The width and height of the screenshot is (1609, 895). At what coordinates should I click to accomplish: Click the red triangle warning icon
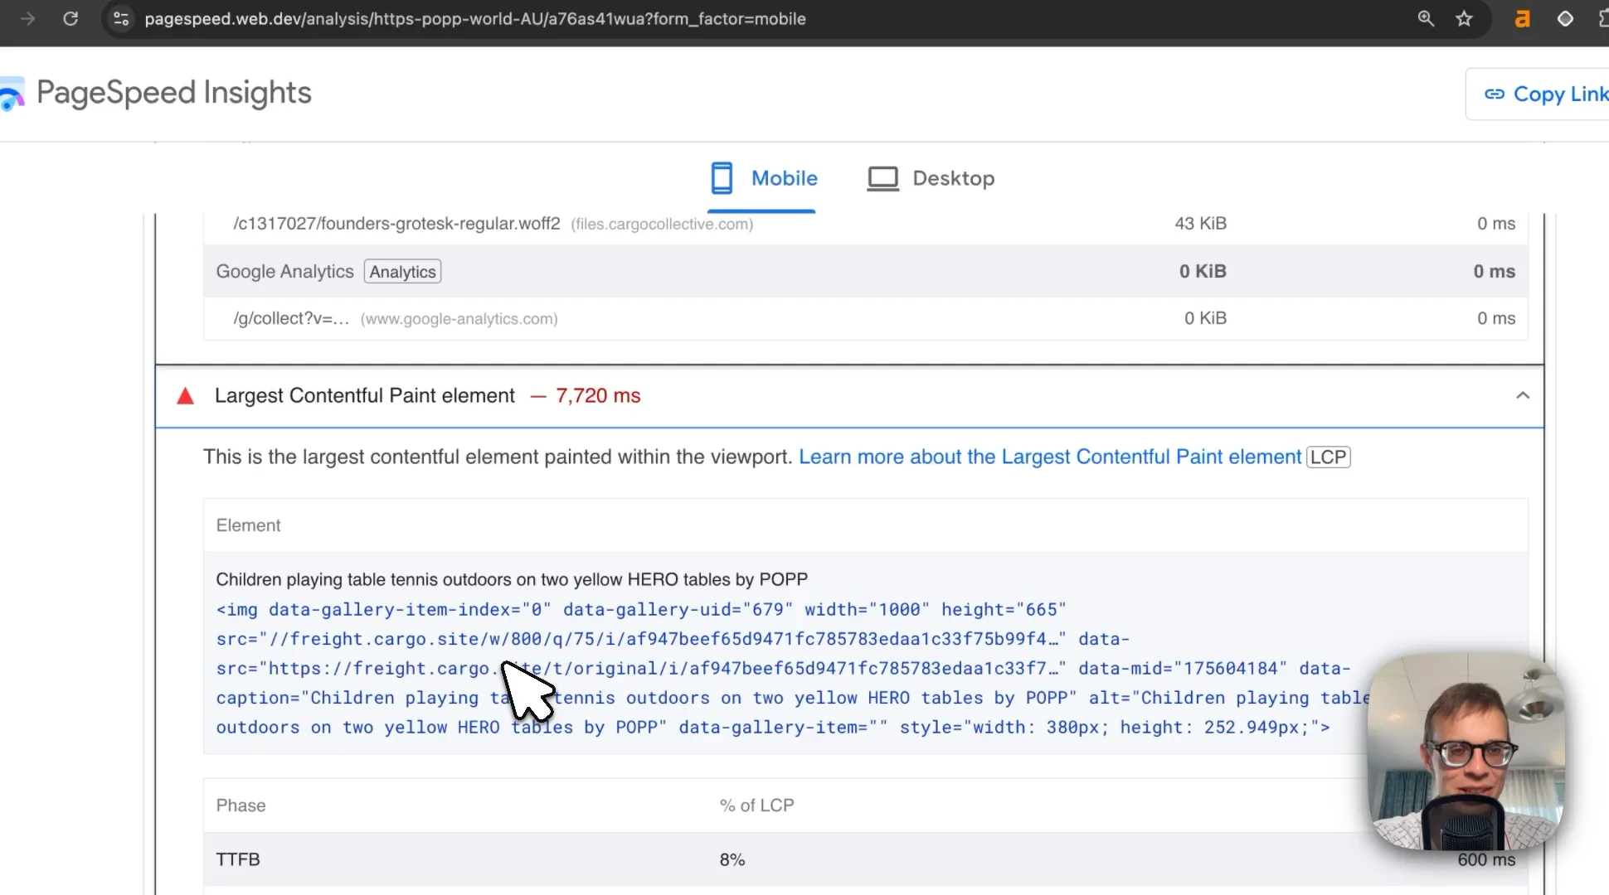click(185, 396)
